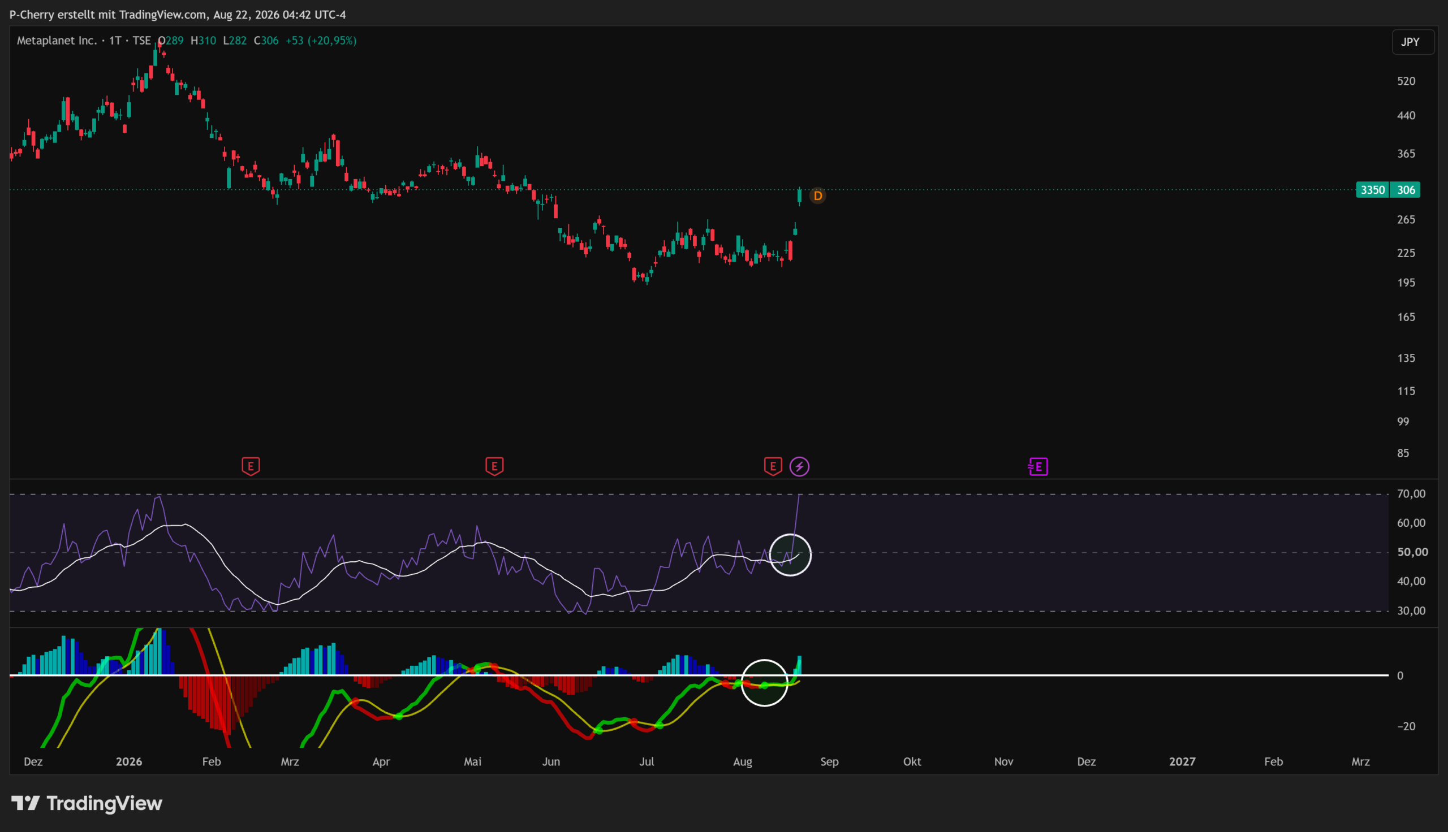
Task: Click the Jun label on time axis
Action: point(551,762)
